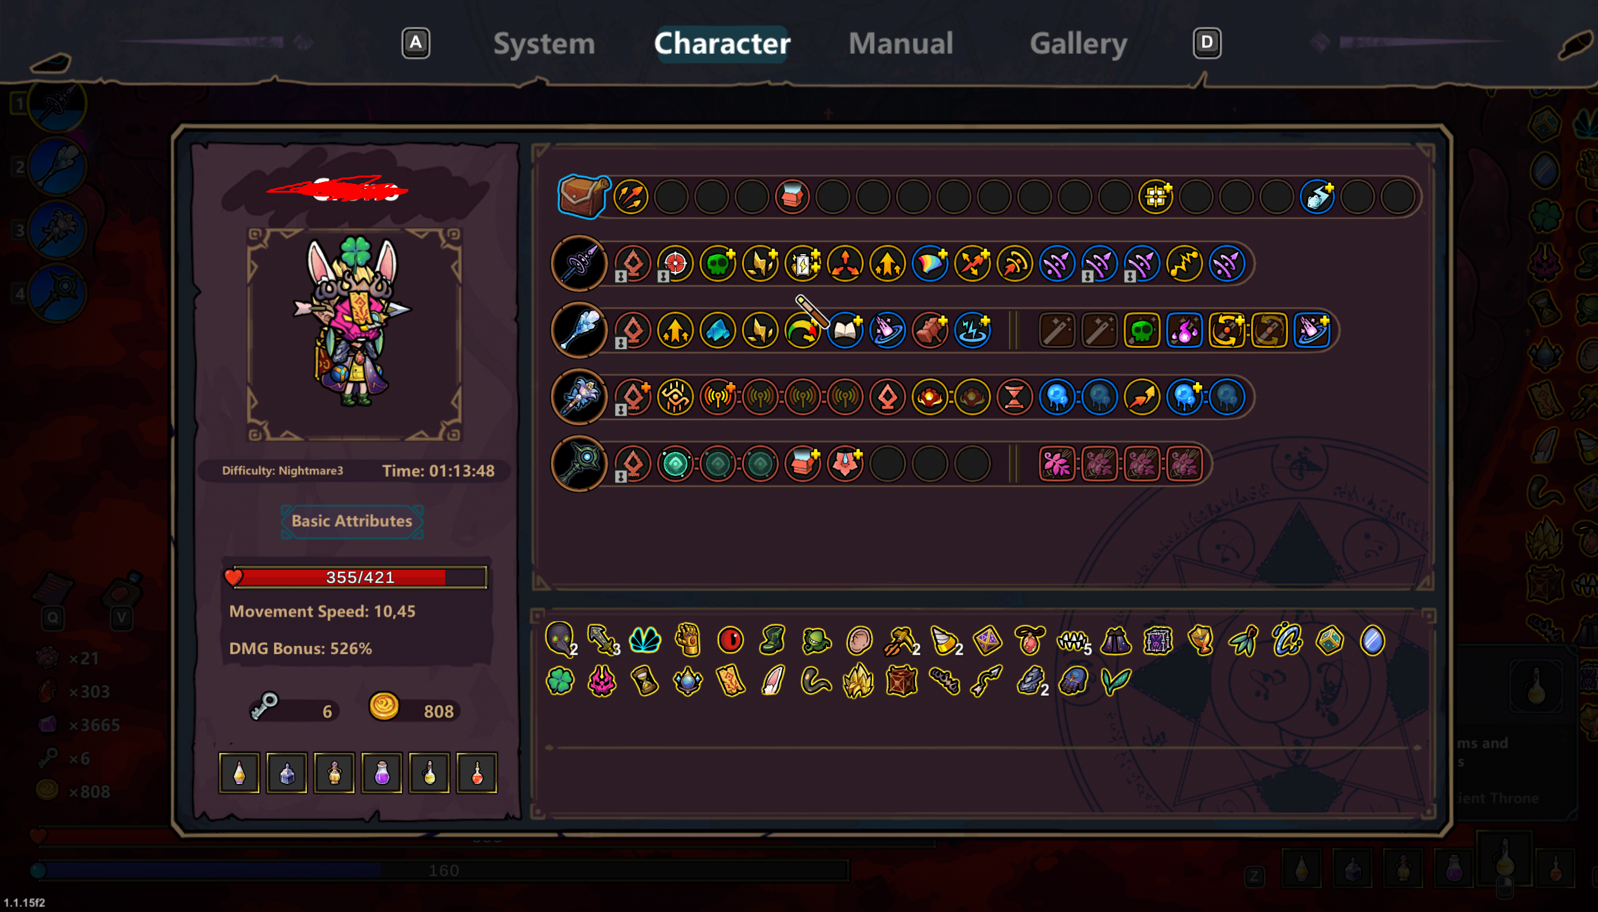Click the Basic Attributes button
The height and width of the screenshot is (912, 1598).
(x=352, y=521)
